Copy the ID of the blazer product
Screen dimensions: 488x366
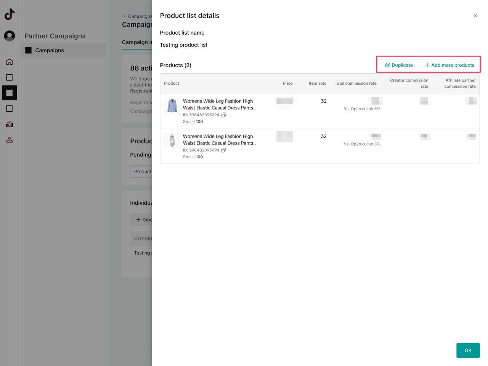pos(224,115)
